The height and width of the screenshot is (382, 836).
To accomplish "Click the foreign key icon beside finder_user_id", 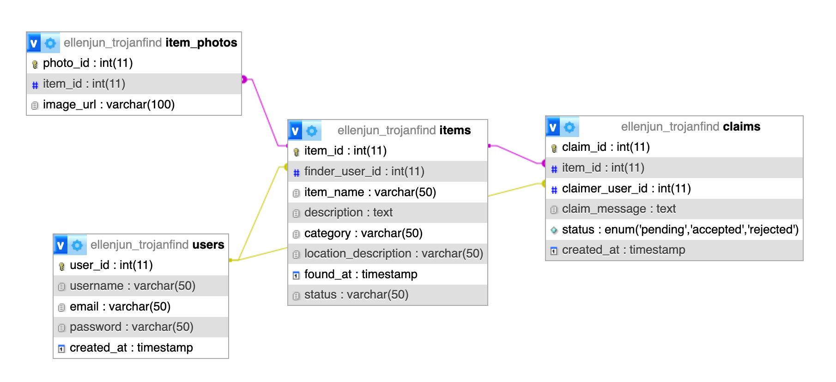I will pyautogui.click(x=296, y=173).
